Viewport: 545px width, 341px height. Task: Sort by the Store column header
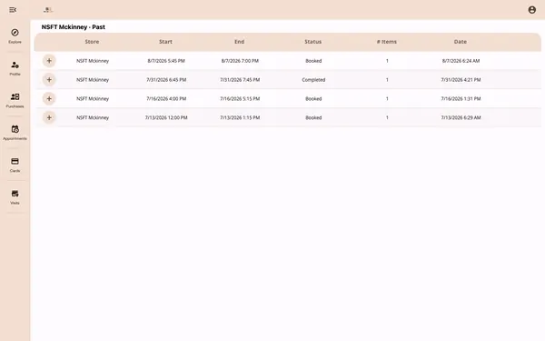(92, 42)
